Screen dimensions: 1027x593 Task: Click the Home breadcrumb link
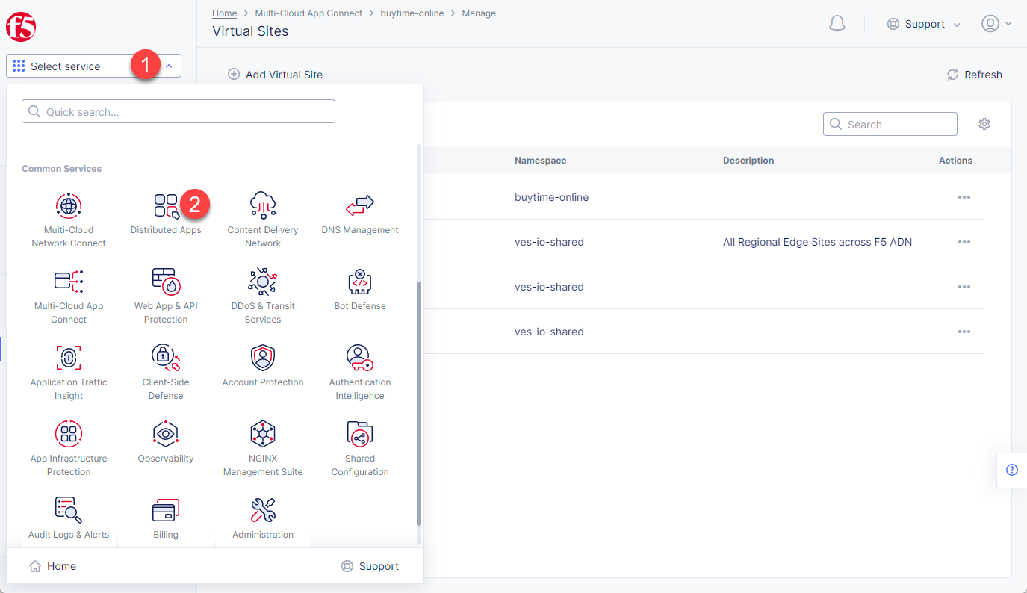pos(225,13)
